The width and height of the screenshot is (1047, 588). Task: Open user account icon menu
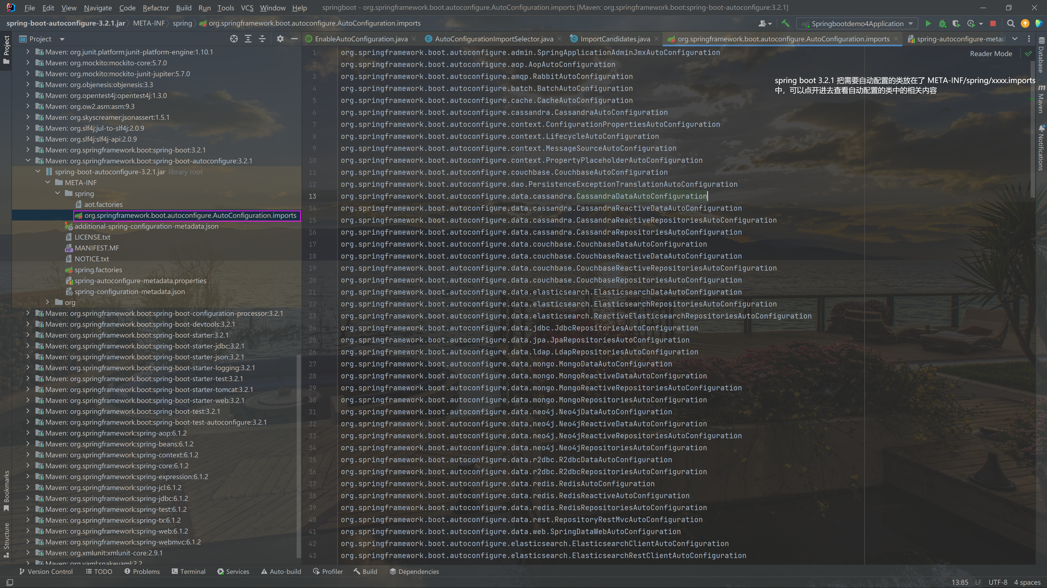[765, 23]
